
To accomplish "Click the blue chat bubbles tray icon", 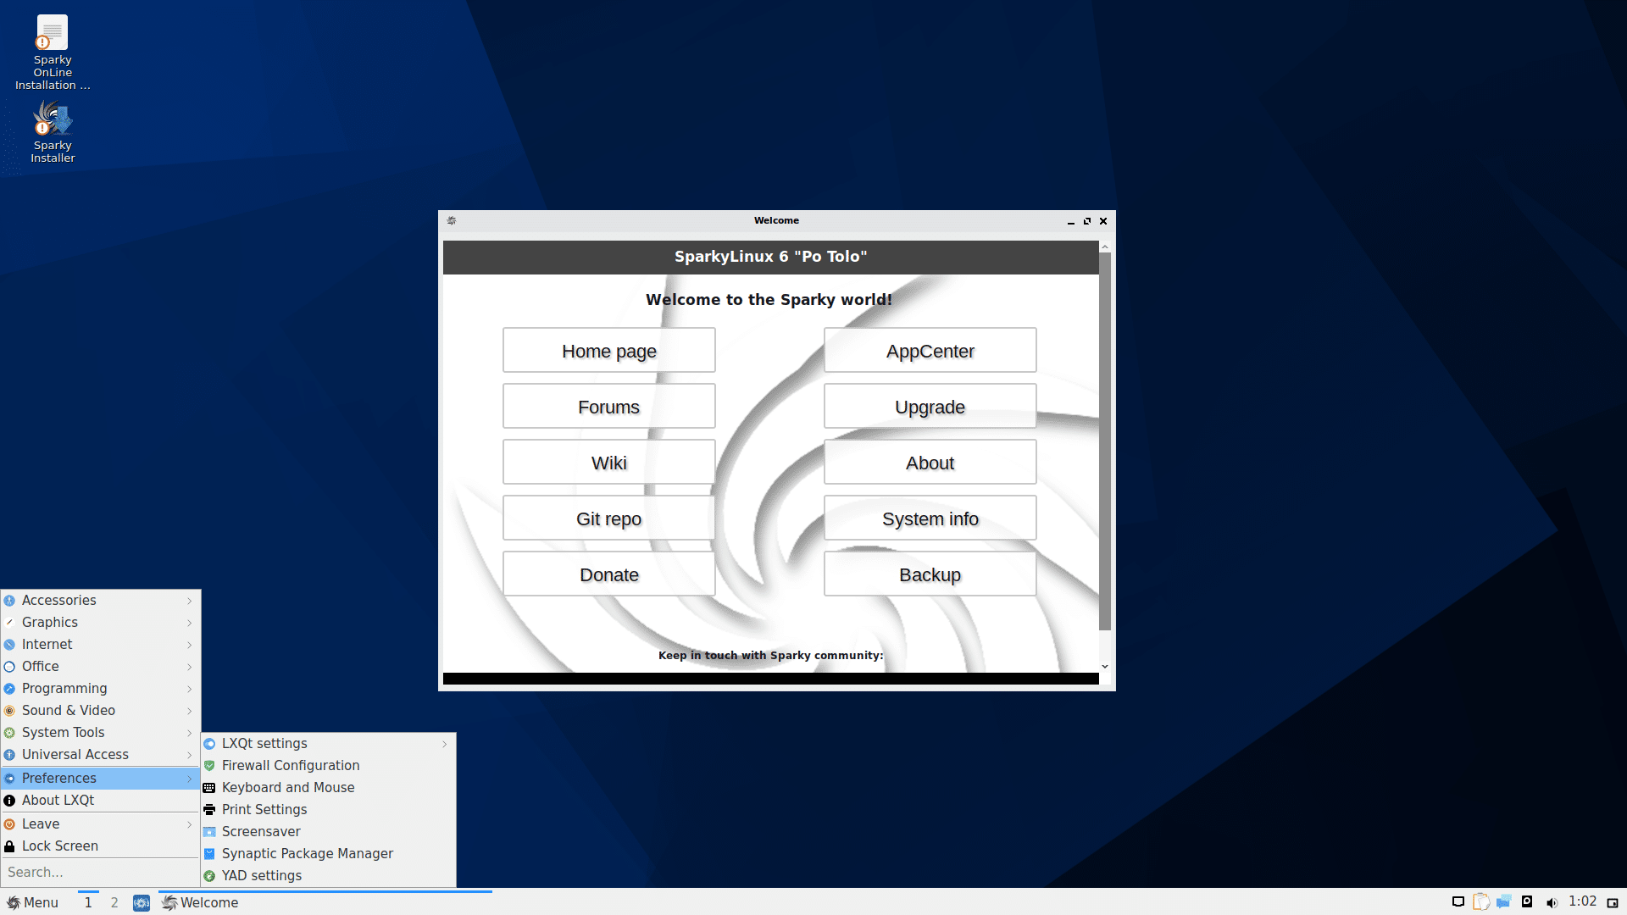I will tap(1503, 902).
